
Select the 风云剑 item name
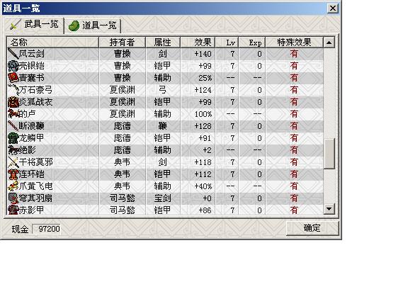[x=31, y=54]
